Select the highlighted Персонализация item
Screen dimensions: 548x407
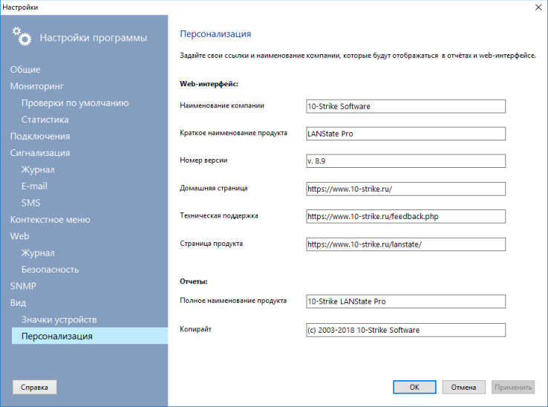click(90, 336)
